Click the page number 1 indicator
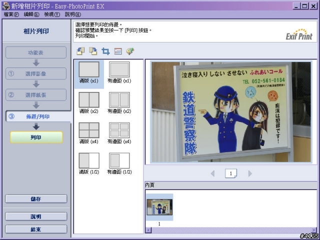This screenshot has height=240, width=320. (231, 173)
